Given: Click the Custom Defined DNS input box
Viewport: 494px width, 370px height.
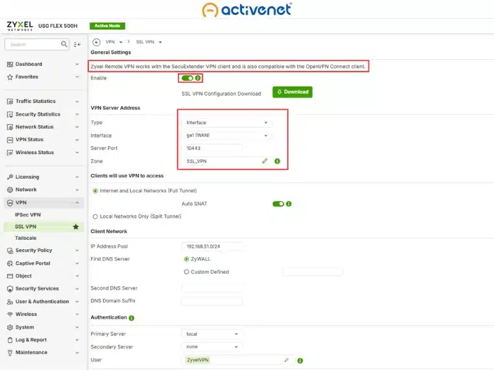Looking at the screenshot, I should pyautogui.click(x=312, y=272).
